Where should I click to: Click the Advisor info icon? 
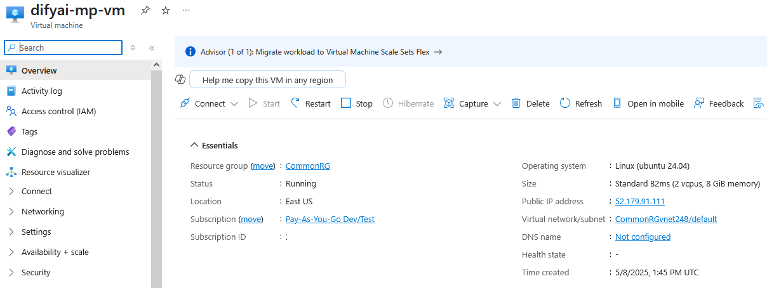(x=190, y=52)
